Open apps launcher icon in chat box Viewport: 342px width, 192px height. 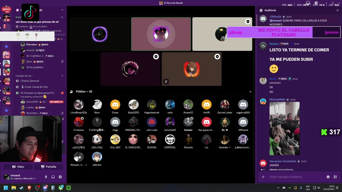335,177
